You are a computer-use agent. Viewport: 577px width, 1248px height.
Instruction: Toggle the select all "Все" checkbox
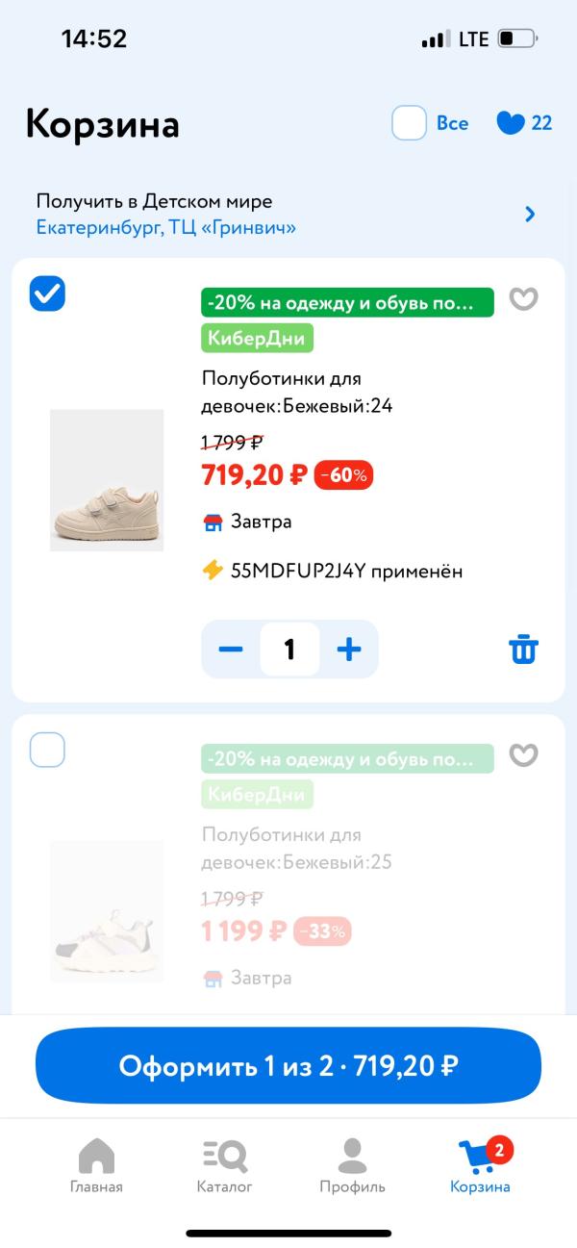click(x=409, y=123)
